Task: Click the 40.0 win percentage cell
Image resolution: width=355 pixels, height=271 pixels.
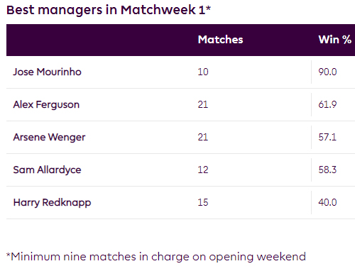Action: 327,202
